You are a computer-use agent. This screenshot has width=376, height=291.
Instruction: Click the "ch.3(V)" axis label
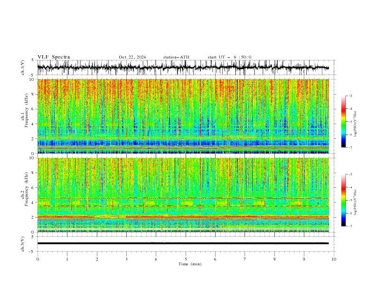tap(22, 244)
